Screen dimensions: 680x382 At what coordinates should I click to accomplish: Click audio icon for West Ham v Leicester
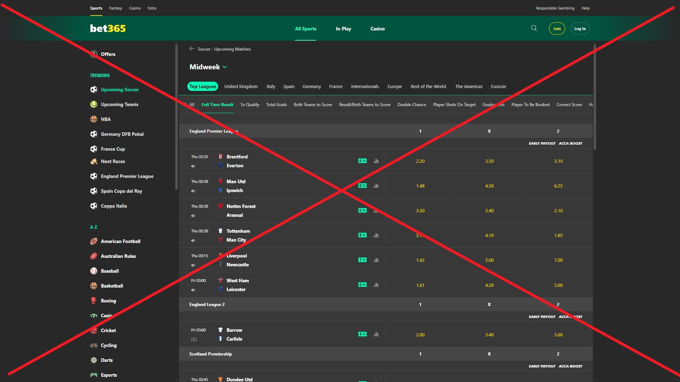point(193,290)
